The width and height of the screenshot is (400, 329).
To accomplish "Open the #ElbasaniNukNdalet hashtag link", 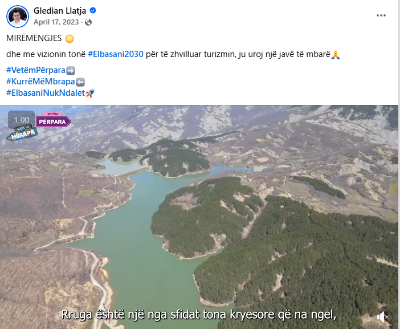I will 46,92.
